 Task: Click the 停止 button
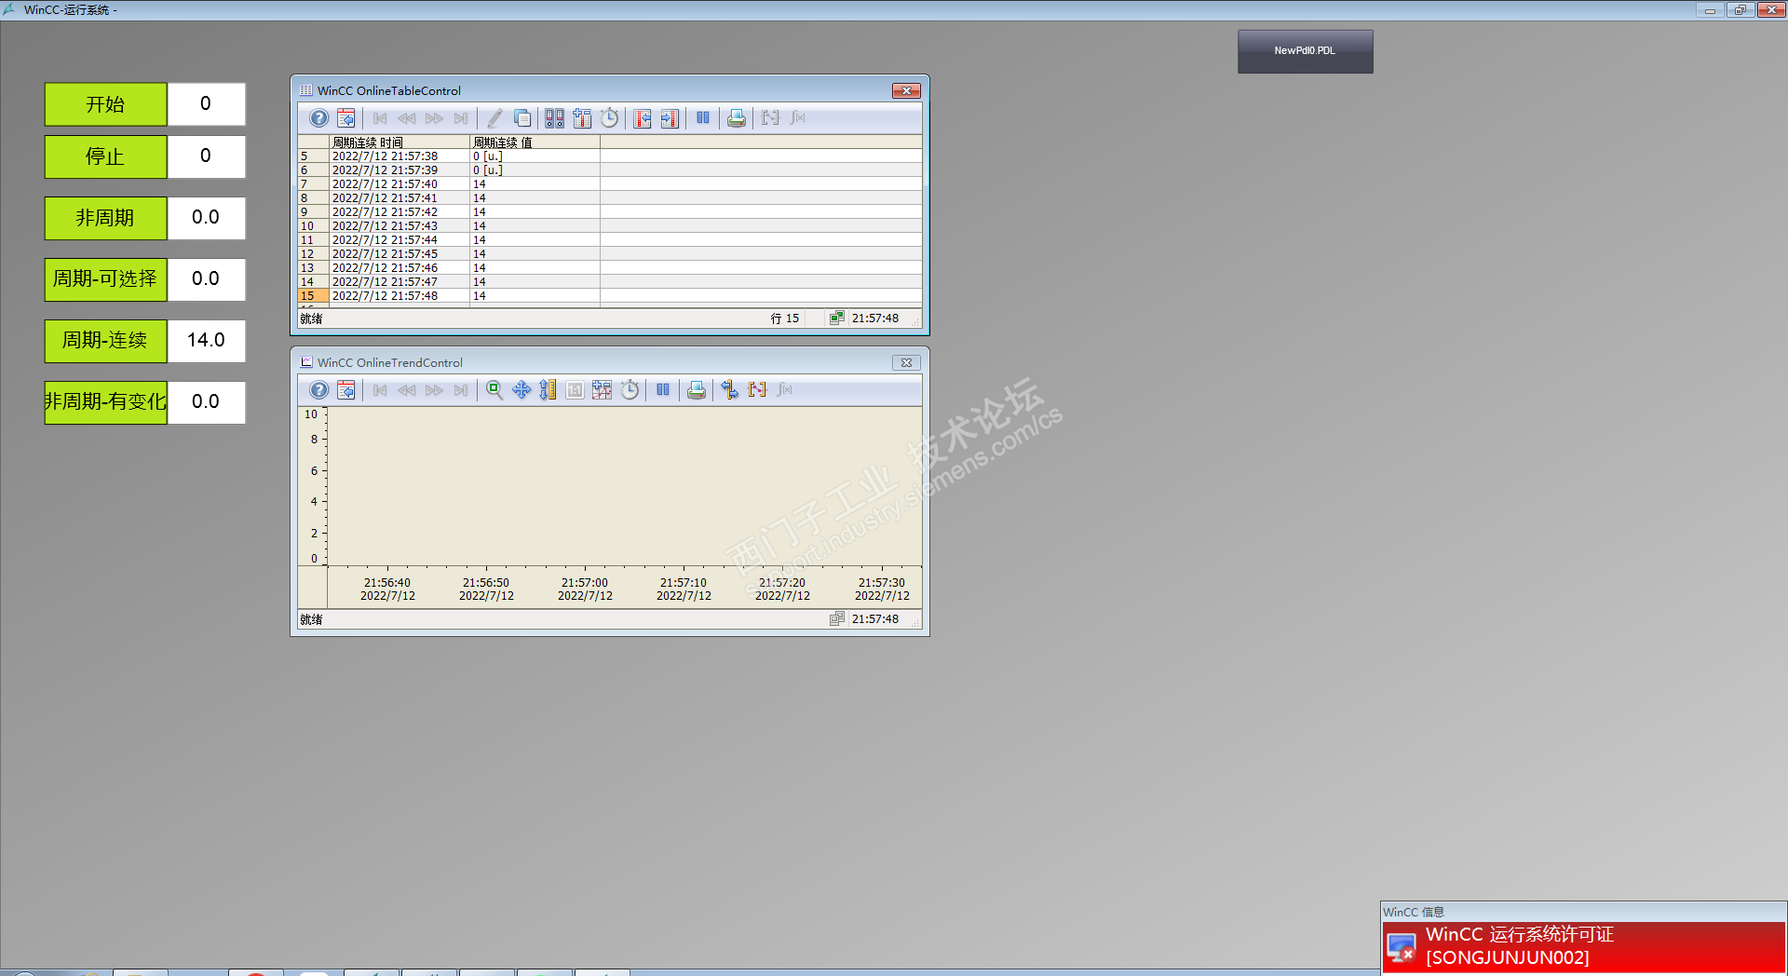(x=105, y=156)
